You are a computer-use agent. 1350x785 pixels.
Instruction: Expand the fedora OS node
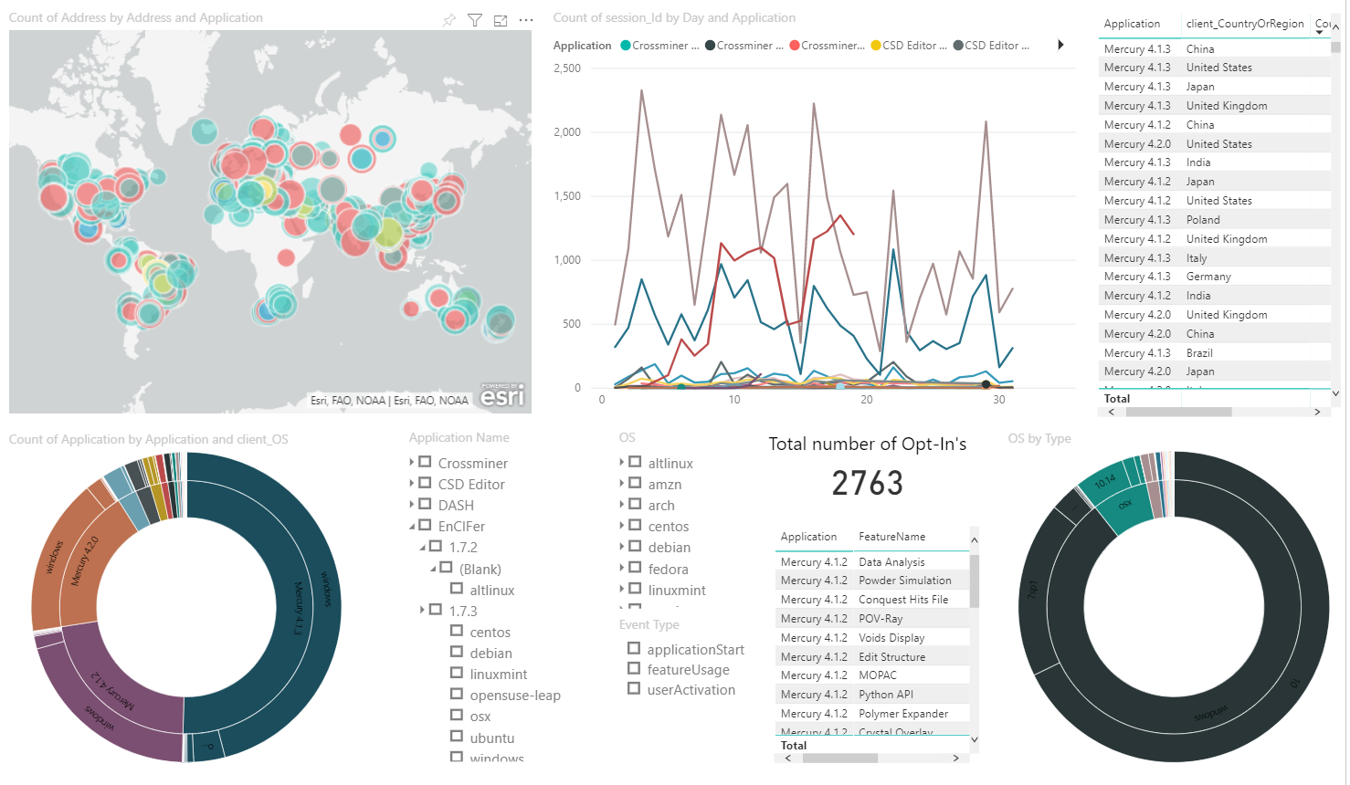click(622, 569)
